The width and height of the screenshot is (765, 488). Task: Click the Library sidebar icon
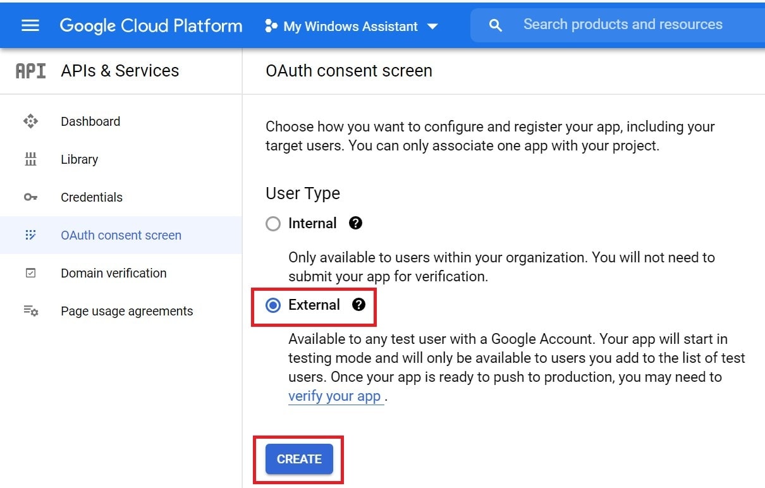coord(30,159)
